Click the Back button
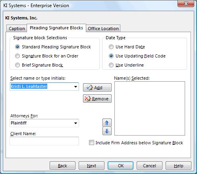197x174 pixels. pos(62,165)
